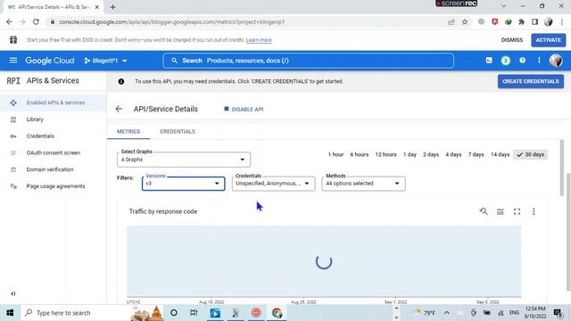Click the search magnifier in chart toolbar
The width and height of the screenshot is (571, 321).
click(484, 211)
